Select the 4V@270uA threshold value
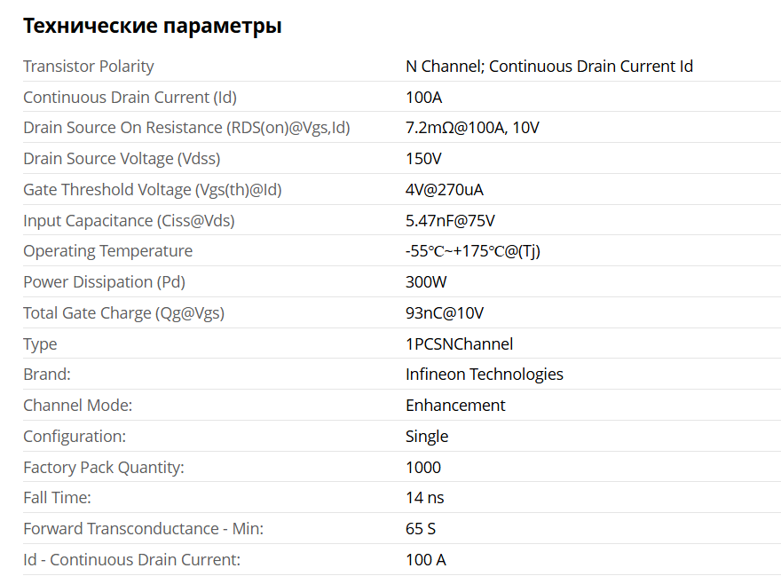 [445, 190]
